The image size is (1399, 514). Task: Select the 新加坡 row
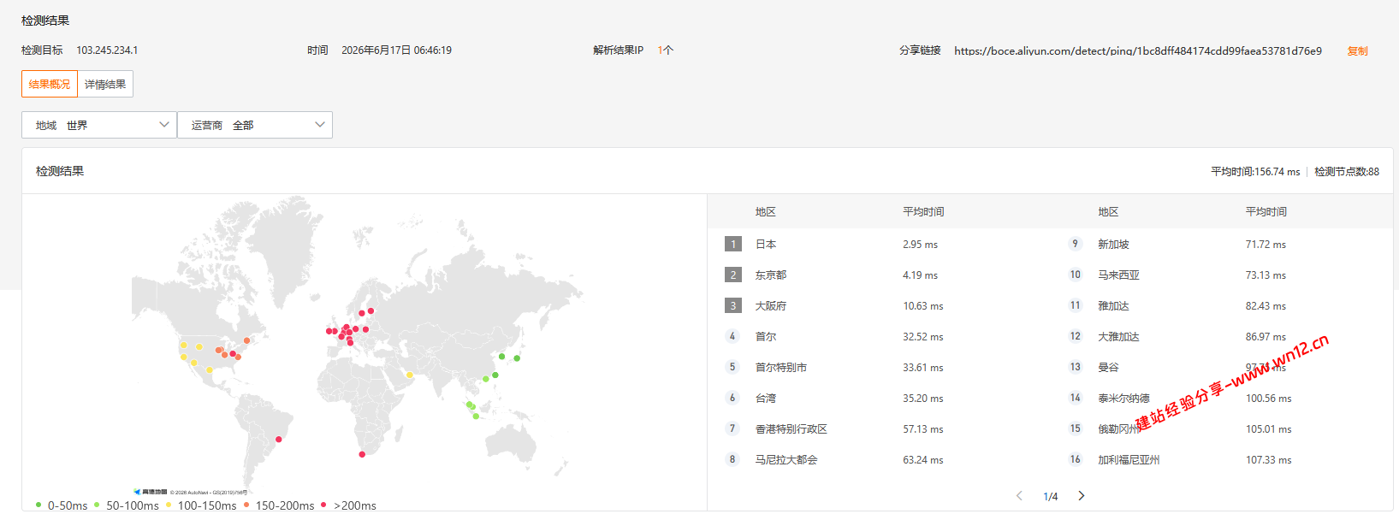click(x=1222, y=244)
